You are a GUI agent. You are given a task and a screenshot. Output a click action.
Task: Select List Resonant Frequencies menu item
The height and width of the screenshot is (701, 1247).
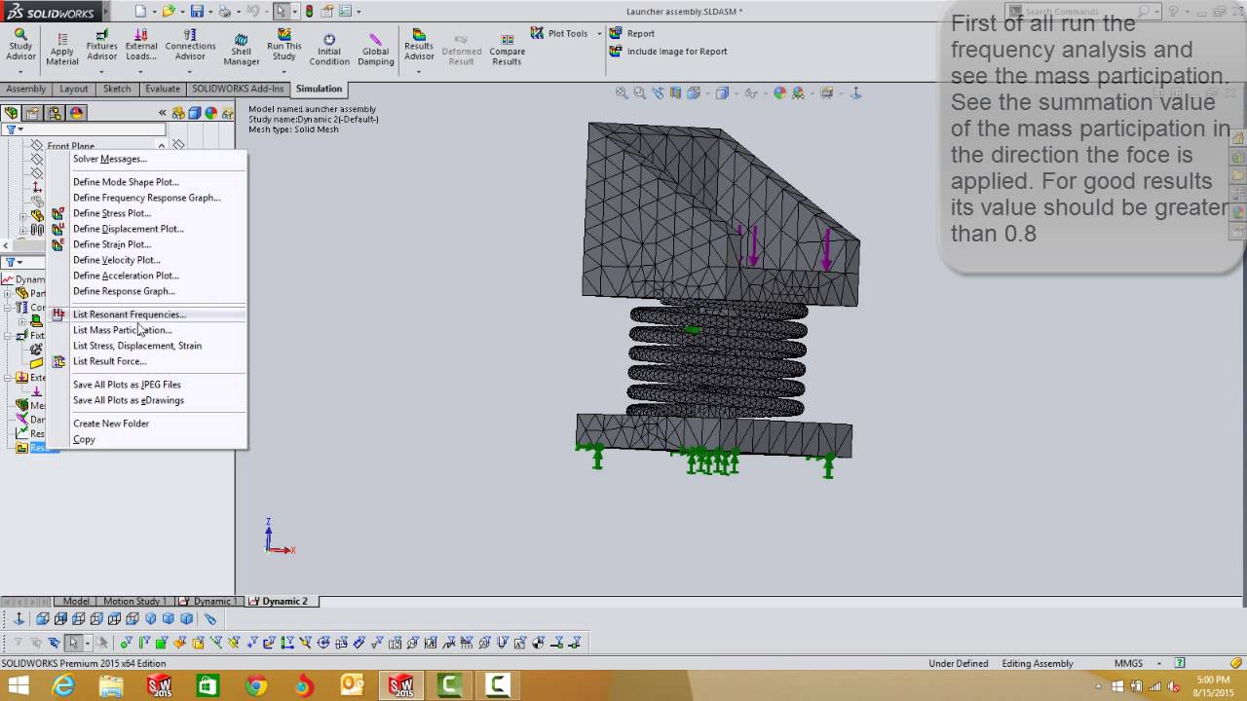pos(129,314)
